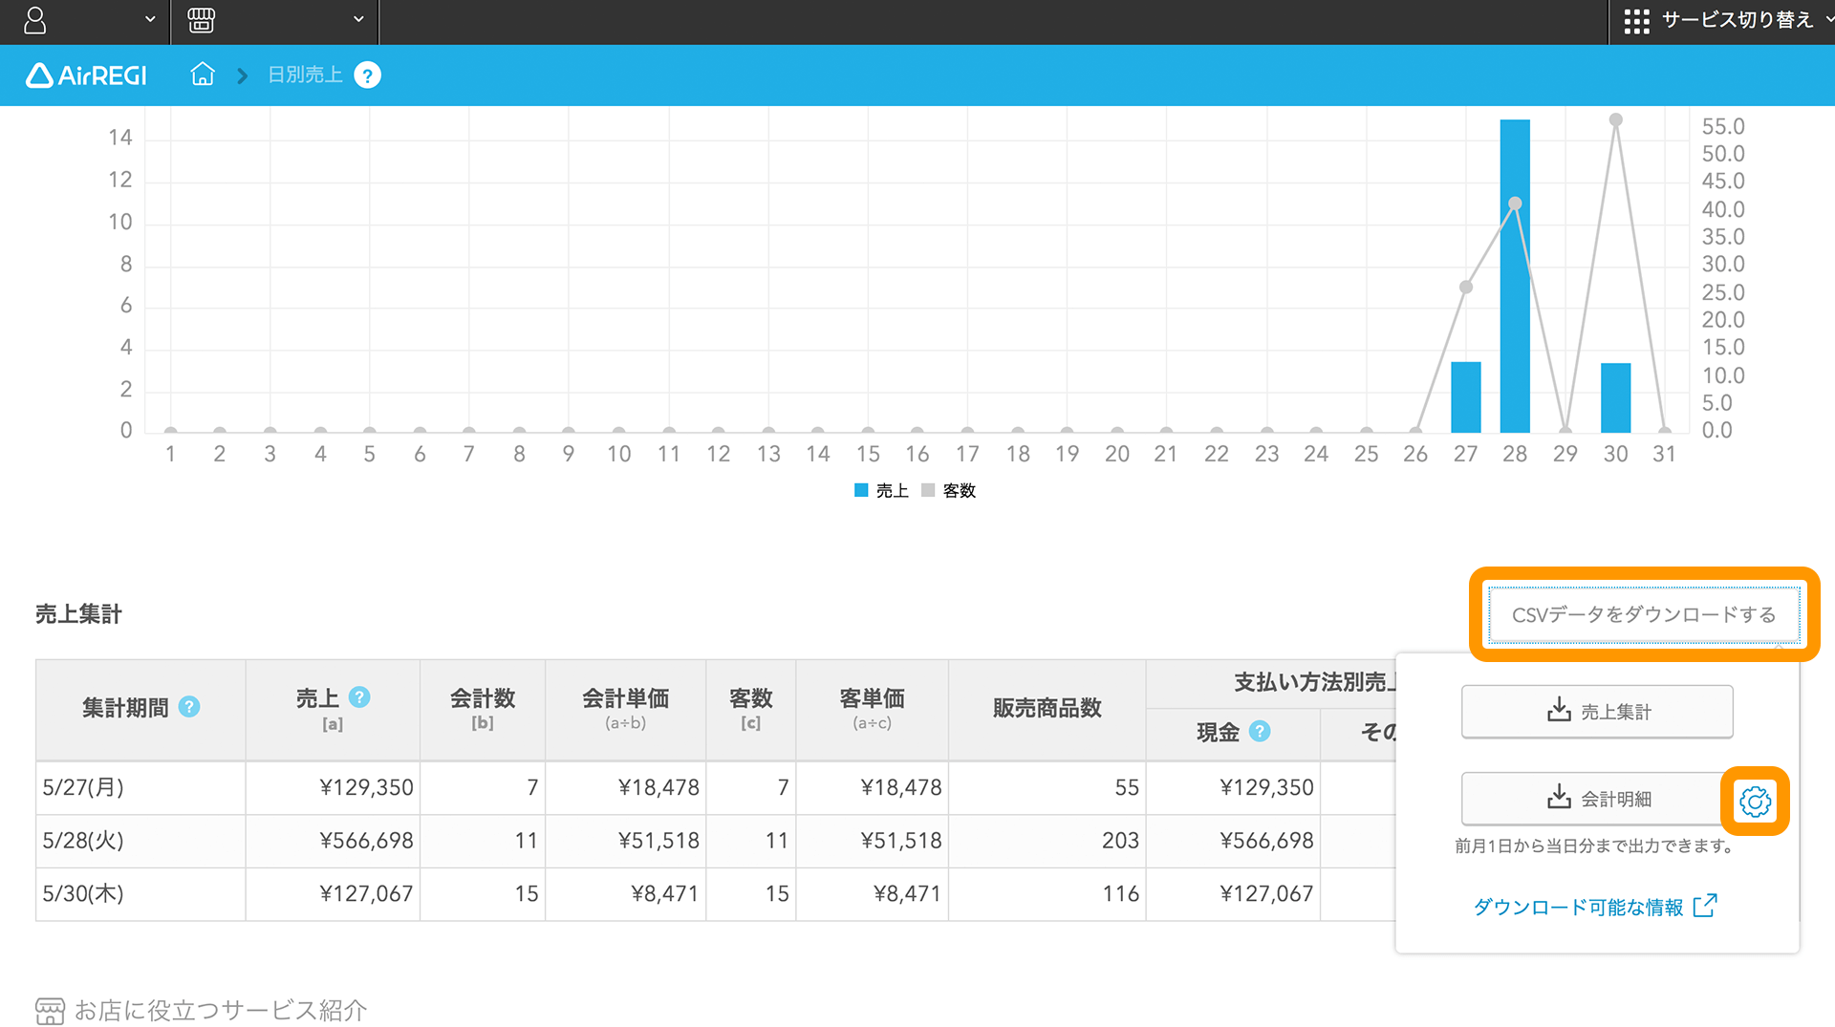Viewport: 1835px width, 1027px height.
Task: Open help icon beside 日別売上
Action: coord(367,75)
